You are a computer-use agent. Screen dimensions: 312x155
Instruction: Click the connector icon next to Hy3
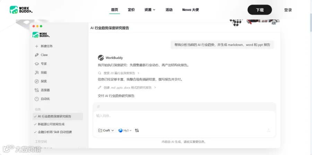coord(137,130)
